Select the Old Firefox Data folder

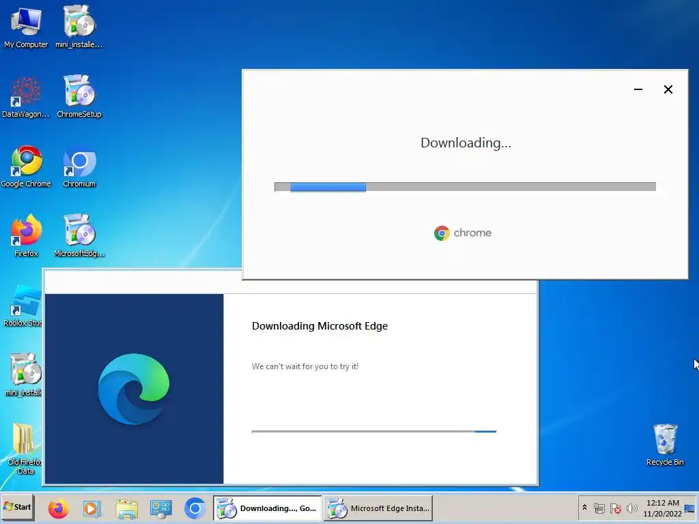(x=24, y=448)
